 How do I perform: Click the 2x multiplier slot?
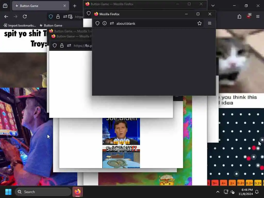232,183
